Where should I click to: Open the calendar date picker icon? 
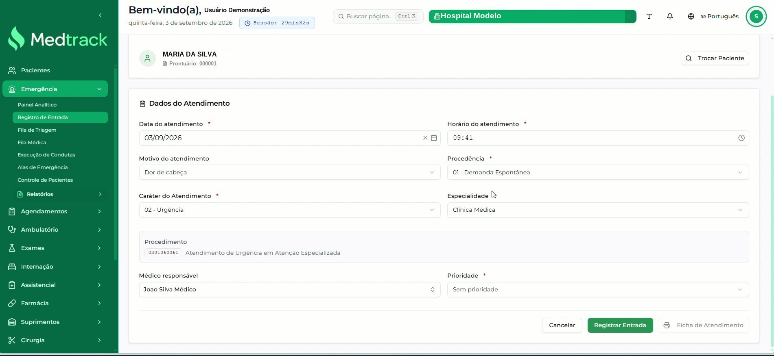[434, 138]
